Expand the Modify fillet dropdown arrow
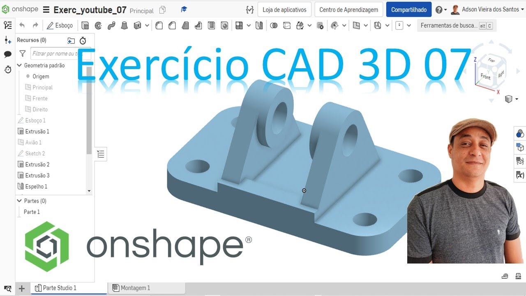The image size is (526, 296). [344, 25]
